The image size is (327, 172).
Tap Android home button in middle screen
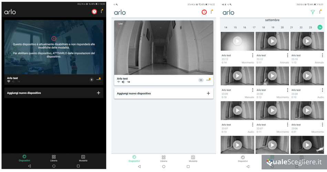164,166
